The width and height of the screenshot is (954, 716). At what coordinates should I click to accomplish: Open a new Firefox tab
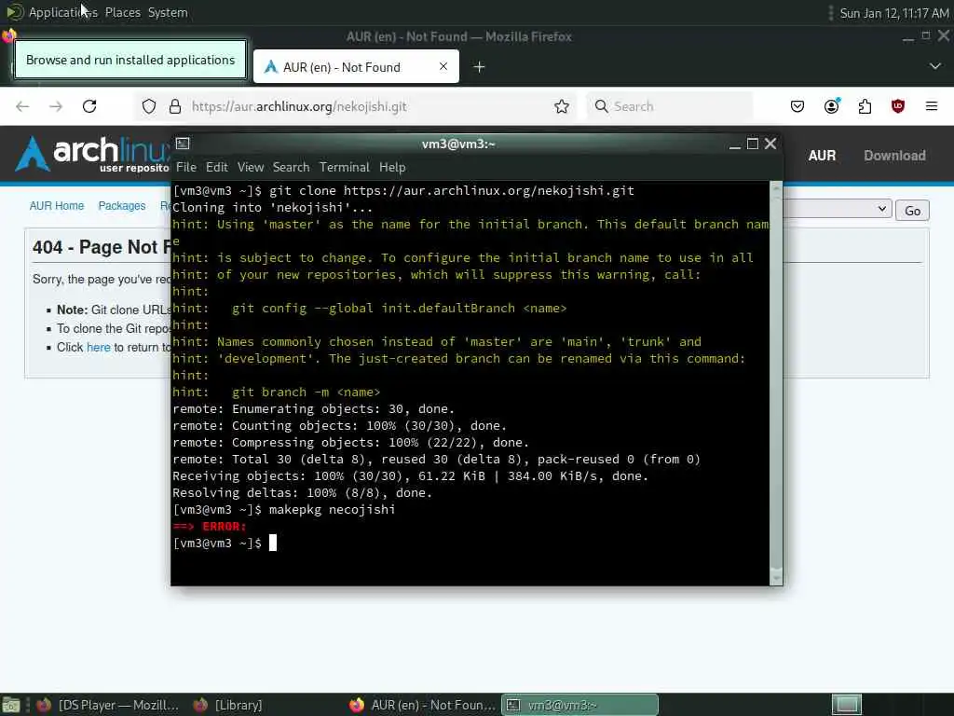click(480, 67)
